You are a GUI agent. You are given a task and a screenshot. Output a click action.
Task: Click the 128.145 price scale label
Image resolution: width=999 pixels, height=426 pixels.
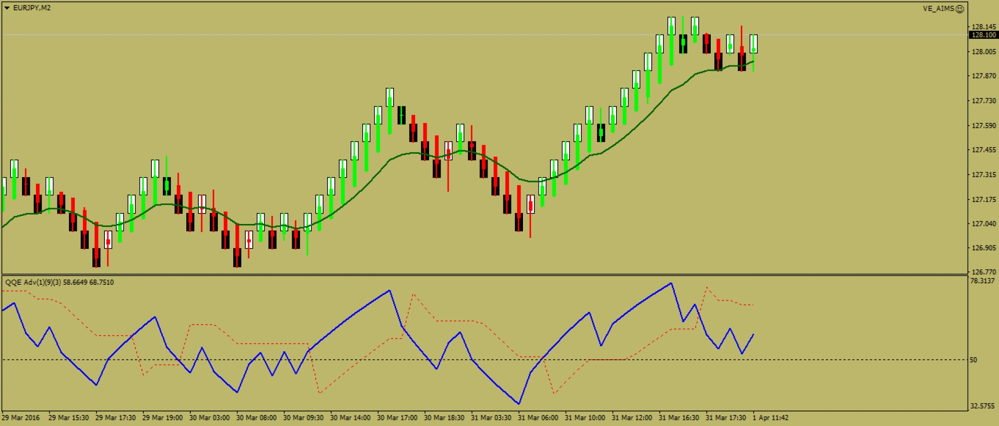click(984, 27)
